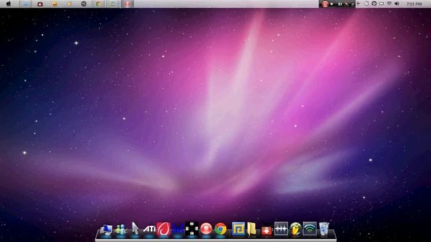
Task: Click the battery status icon
Action: coord(382,3)
